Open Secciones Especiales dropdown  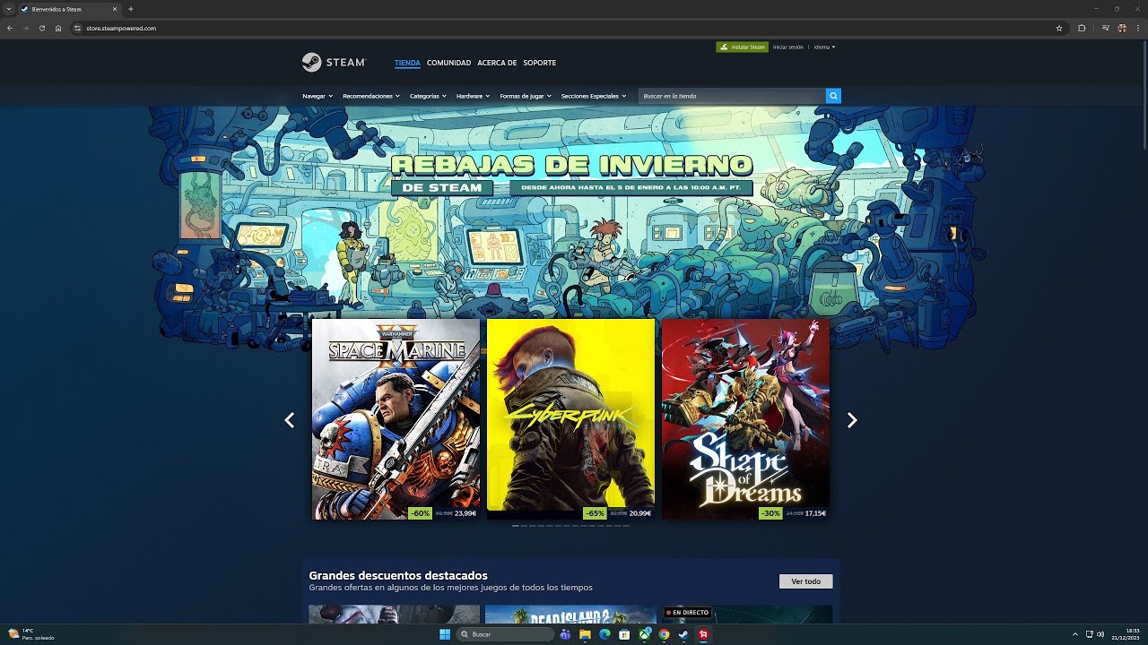pyautogui.click(x=594, y=96)
